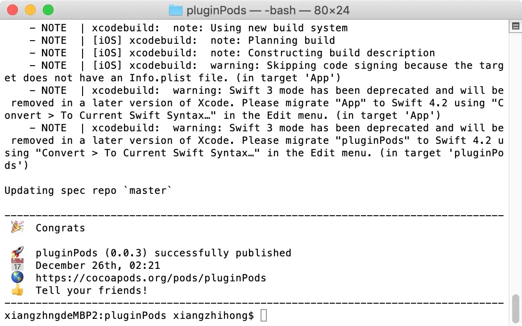This screenshot has width=522, height=326.
Task: Close the terminal window with red button
Action: pyautogui.click(x=12, y=10)
